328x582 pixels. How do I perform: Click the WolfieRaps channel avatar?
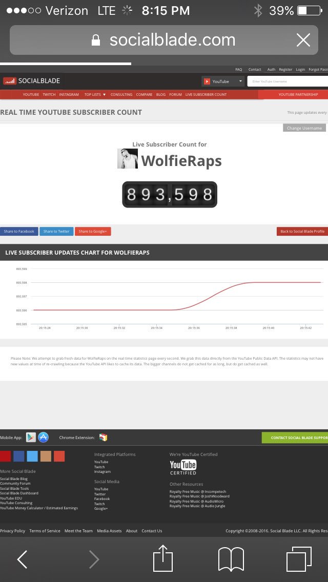(x=128, y=158)
